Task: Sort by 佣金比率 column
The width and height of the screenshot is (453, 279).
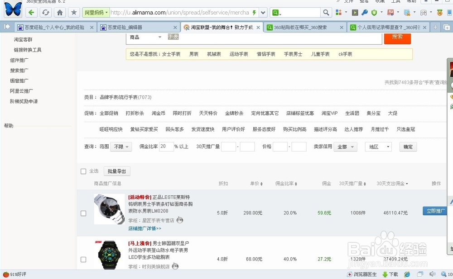Action: (286, 184)
